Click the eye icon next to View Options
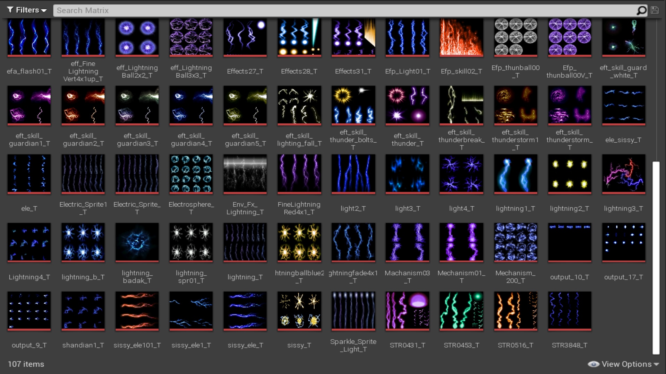The image size is (666, 374). (x=594, y=364)
